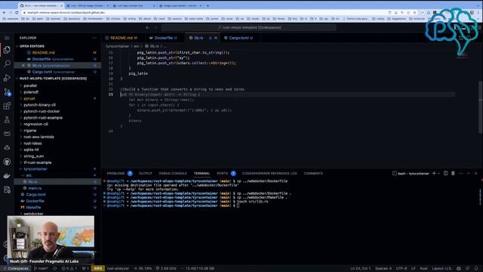Open the Ports panel tab

pyautogui.click(x=223, y=173)
